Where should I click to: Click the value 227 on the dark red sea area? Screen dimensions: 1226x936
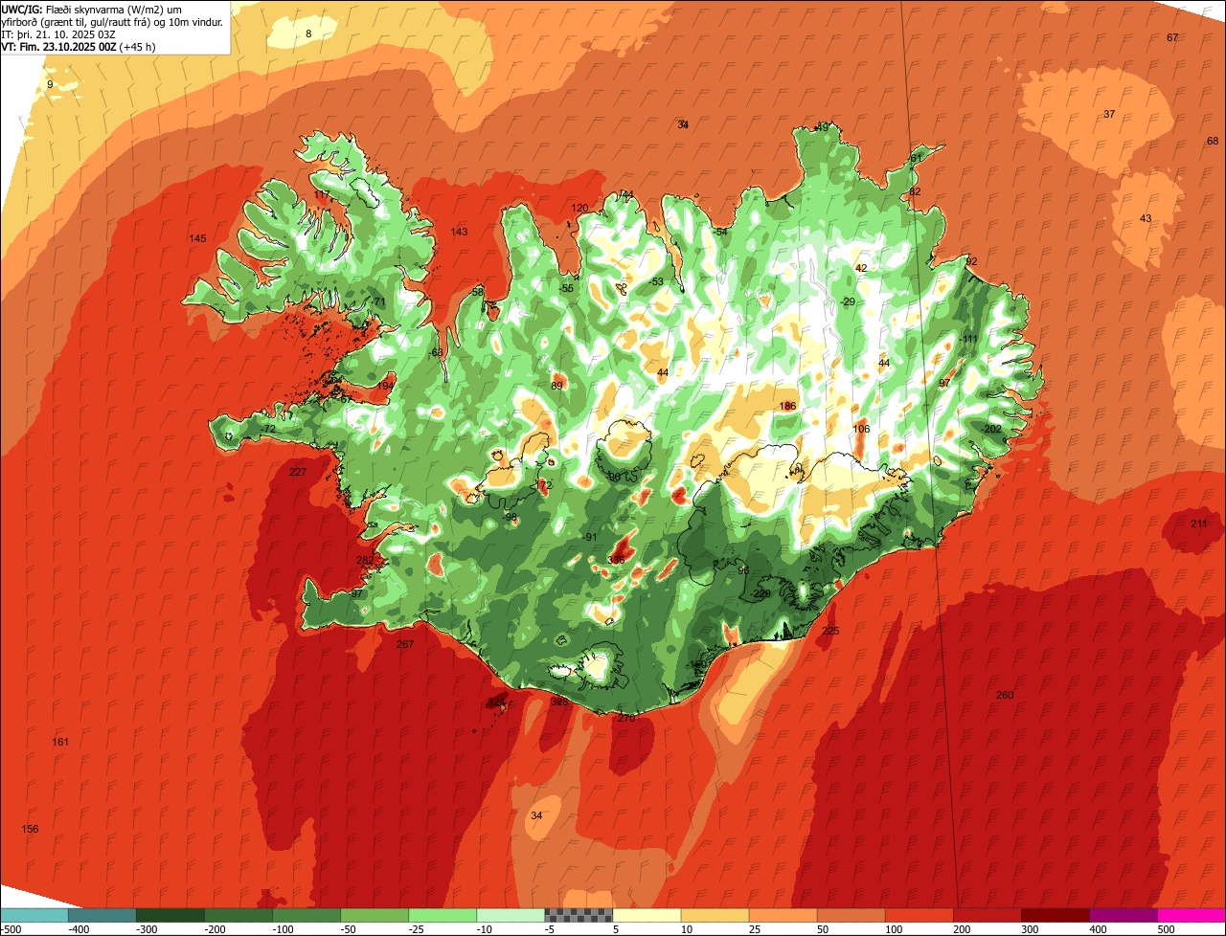(298, 473)
